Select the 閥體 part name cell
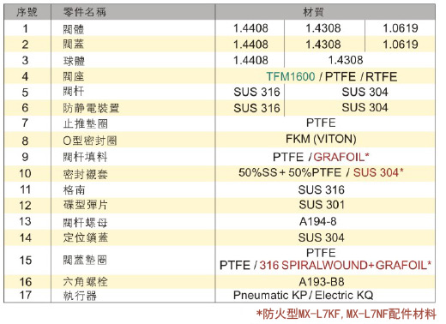This screenshot has width=446, height=324. [133, 28]
